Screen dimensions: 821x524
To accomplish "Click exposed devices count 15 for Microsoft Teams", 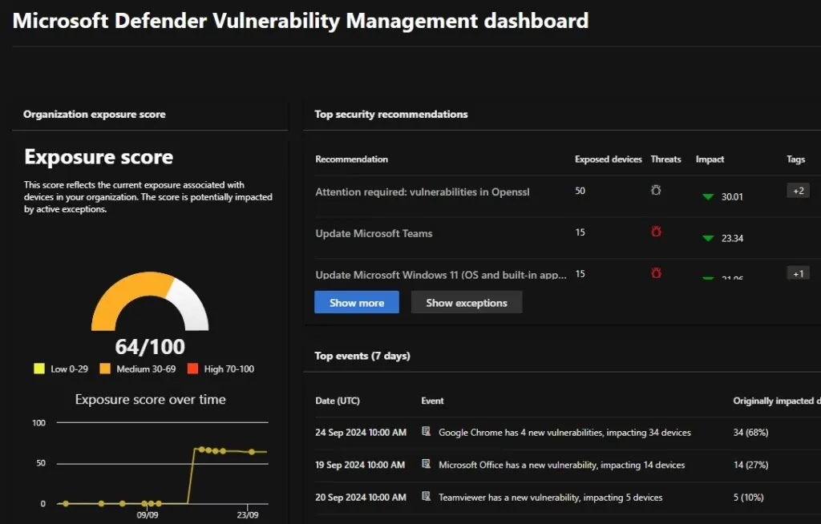I will [580, 232].
